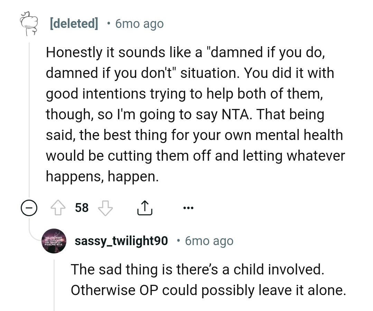Click the "damned if you do" quoted line

(185, 52)
